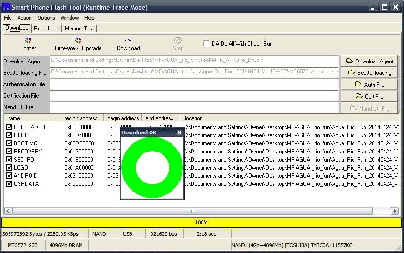Image resolution: width=404 pixels, height=253 pixels.
Task: Enable DA DL All With Check Sum
Action: [206, 44]
